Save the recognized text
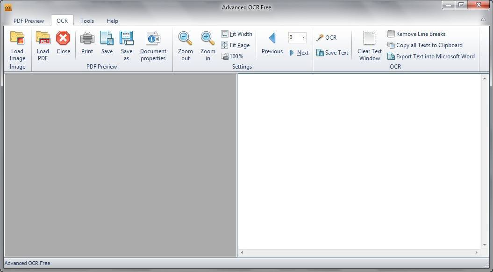This screenshot has width=493, height=272. tap(332, 53)
